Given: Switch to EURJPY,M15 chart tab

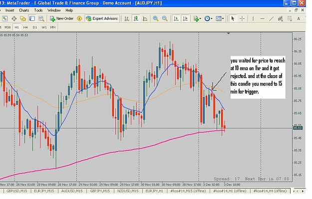Looking at the screenshot, I should pos(44,191).
